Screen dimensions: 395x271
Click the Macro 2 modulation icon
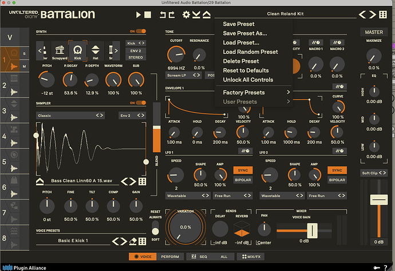click(337, 42)
